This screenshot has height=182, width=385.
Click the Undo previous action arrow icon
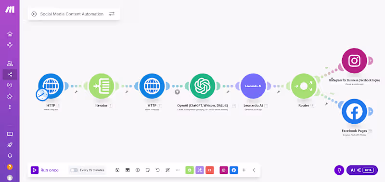tap(158, 170)
